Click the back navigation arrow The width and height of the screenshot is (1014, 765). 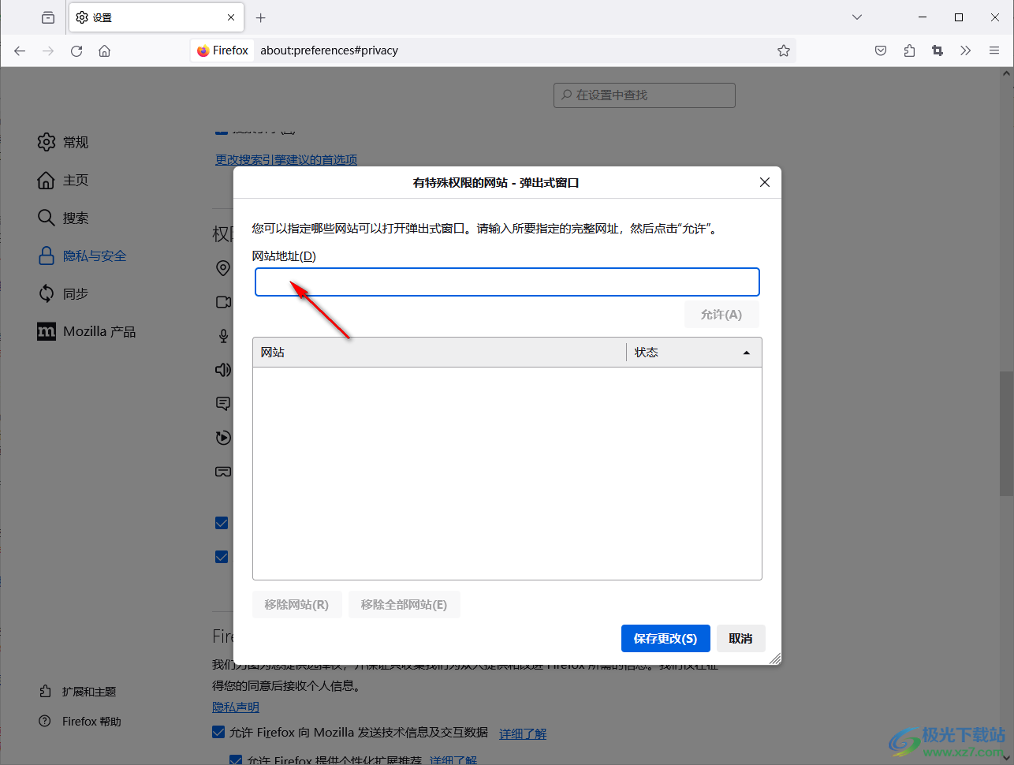[x=20, y=50]
